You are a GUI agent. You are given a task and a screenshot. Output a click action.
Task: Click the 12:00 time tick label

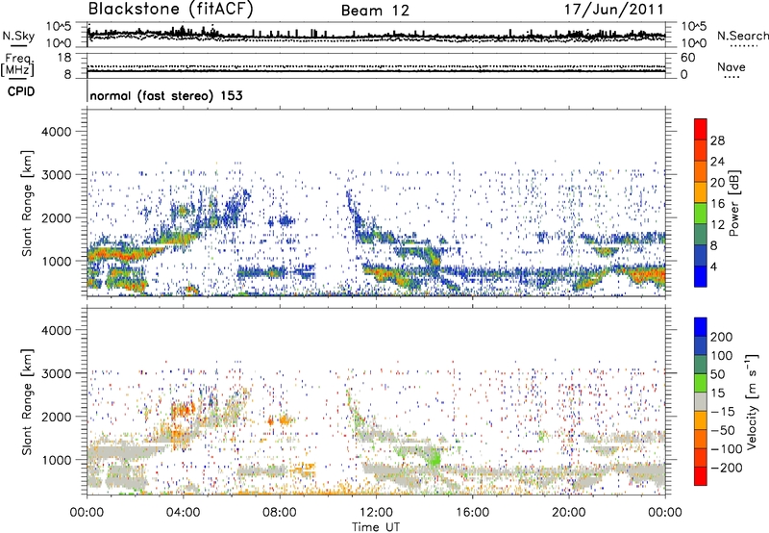coord(376,513)
